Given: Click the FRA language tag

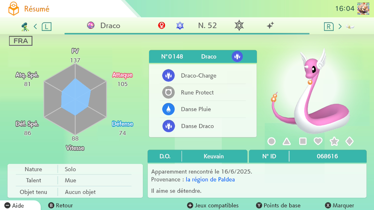Looking at the screenshot, I should point(21,41).
